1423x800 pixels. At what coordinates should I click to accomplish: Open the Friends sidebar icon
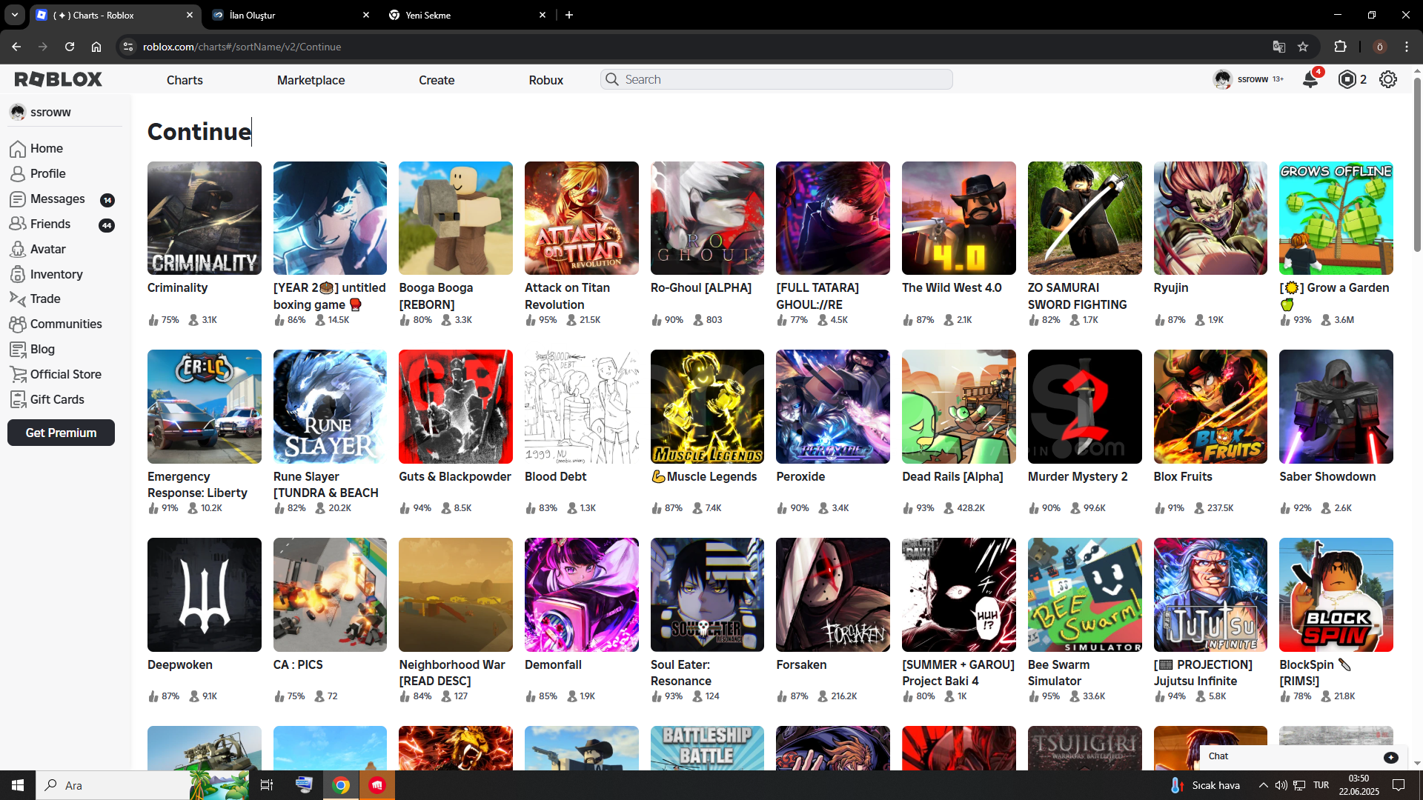tap(18, 224)
